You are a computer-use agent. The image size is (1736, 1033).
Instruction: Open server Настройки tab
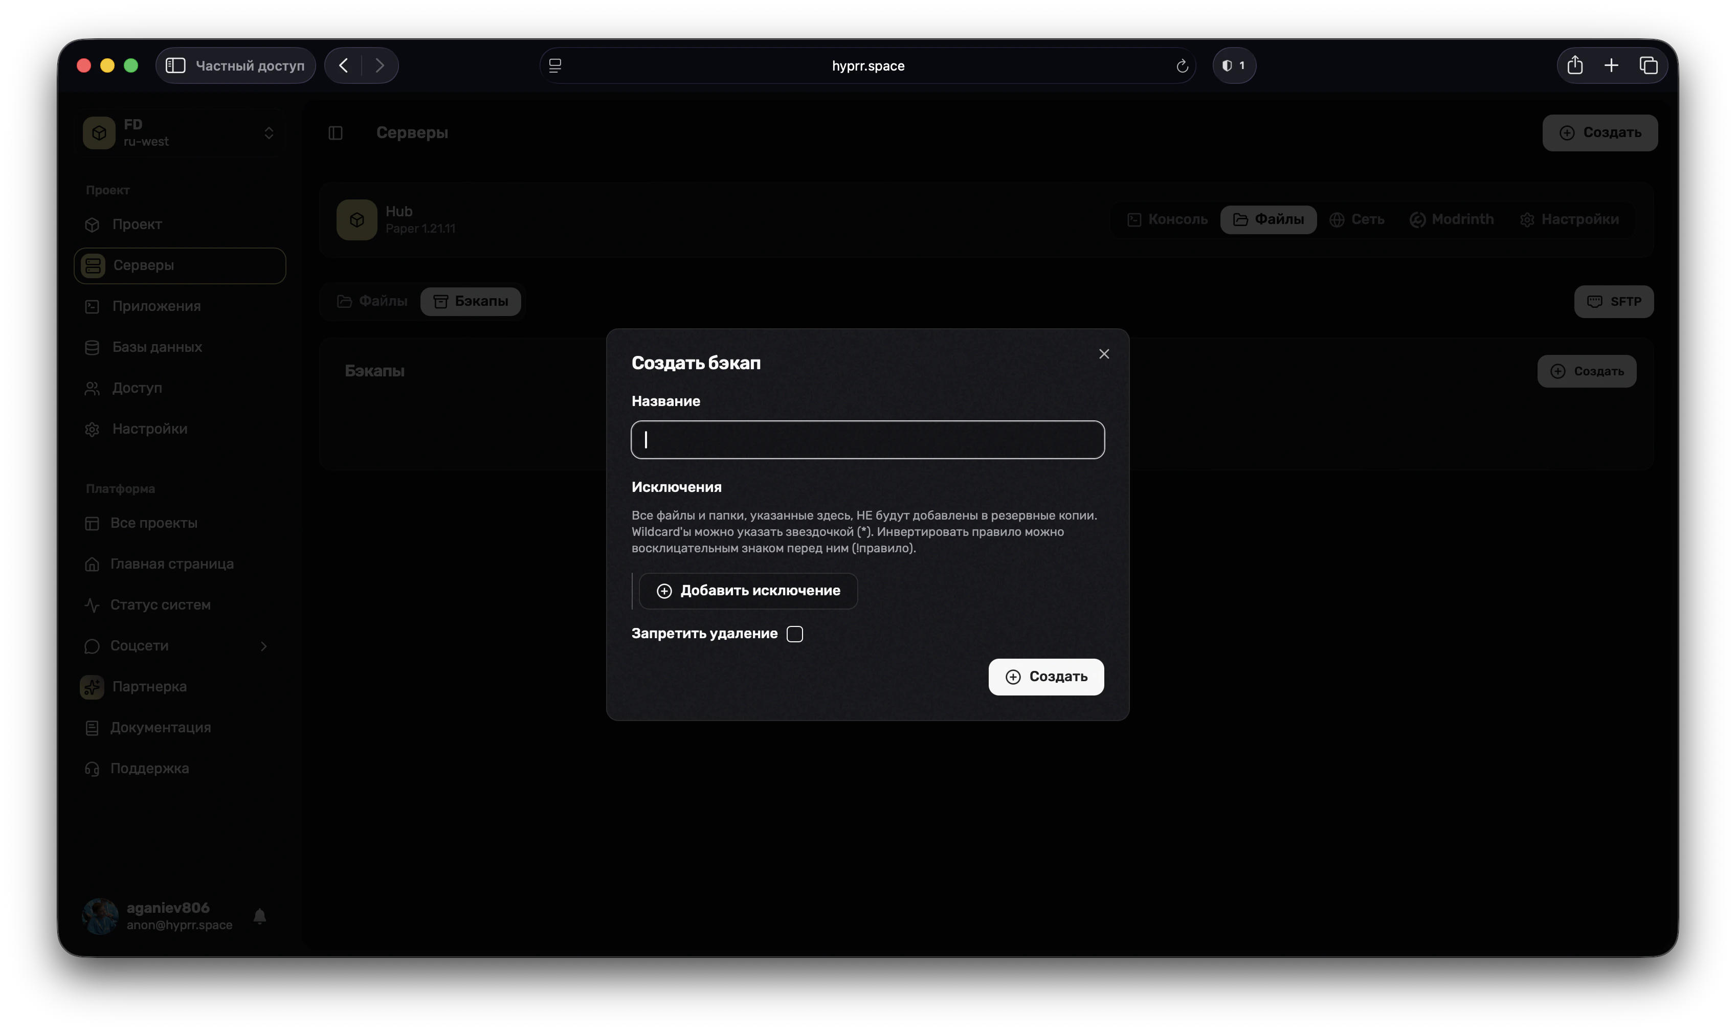coord(1569,219)
